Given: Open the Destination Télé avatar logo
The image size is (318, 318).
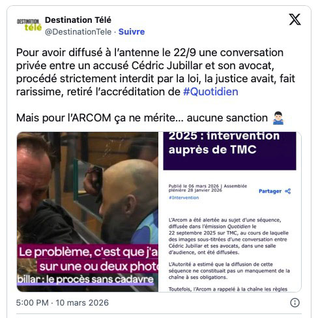Looking at the screenshot, I should (29, 25).
